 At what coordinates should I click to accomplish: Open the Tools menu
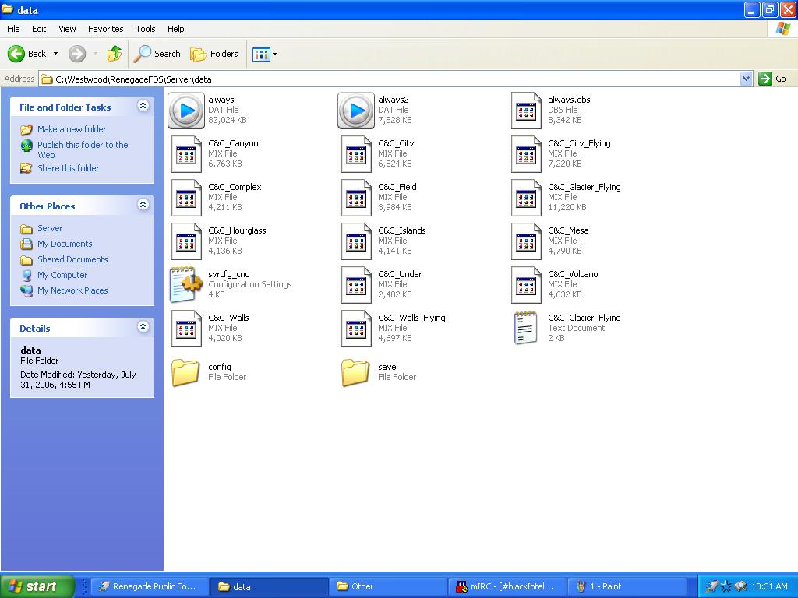tap(146, 29)
